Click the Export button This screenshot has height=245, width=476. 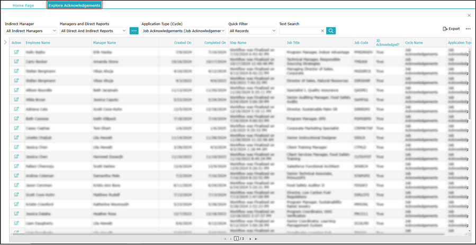pos(451,29)
